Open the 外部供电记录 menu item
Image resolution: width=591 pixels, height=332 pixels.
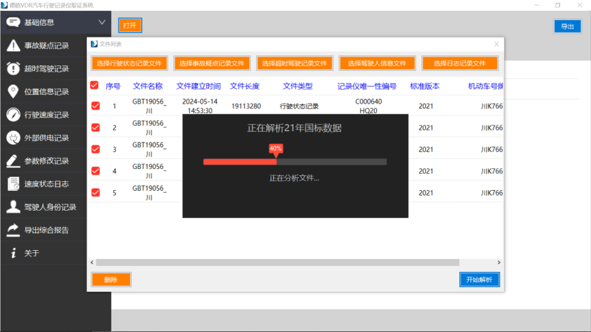[x=44, y=138]
